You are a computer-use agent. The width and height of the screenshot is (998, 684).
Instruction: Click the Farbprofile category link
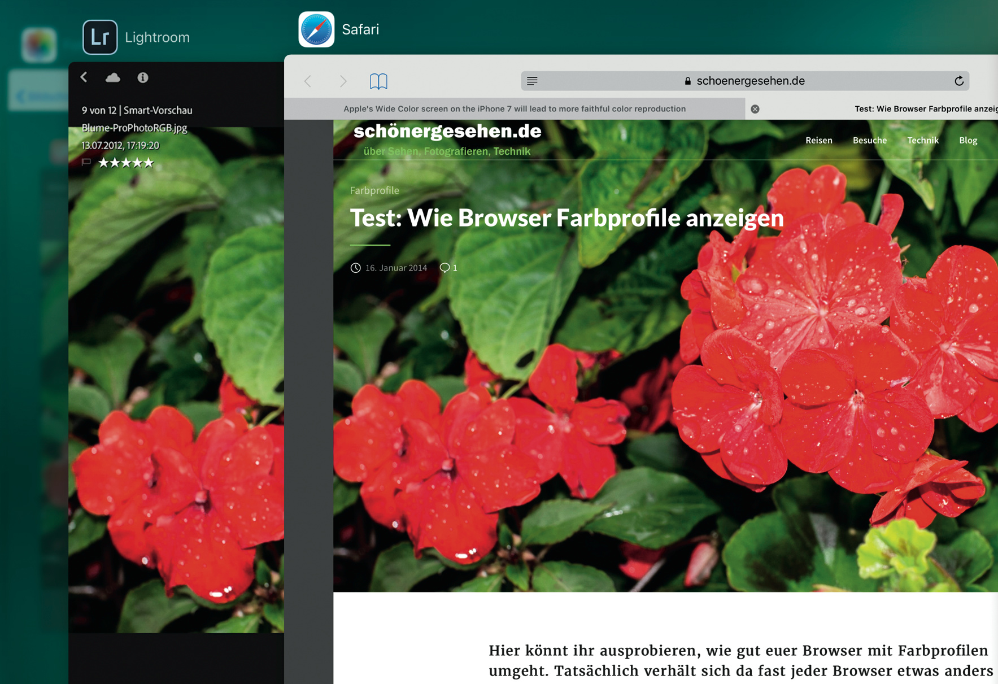pyautogui.click(x=374, y=190)
